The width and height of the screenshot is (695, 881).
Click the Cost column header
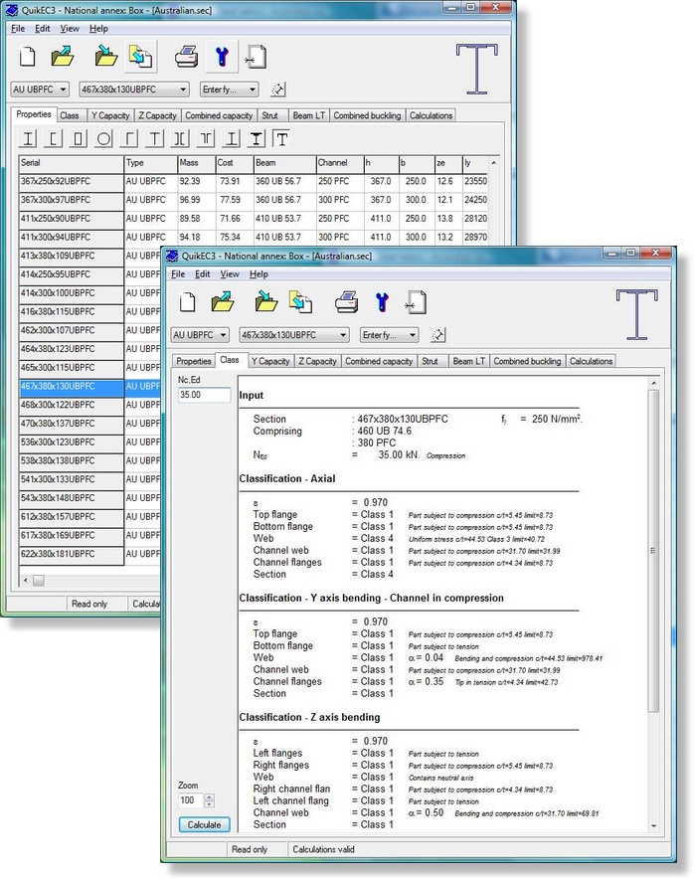234,163
